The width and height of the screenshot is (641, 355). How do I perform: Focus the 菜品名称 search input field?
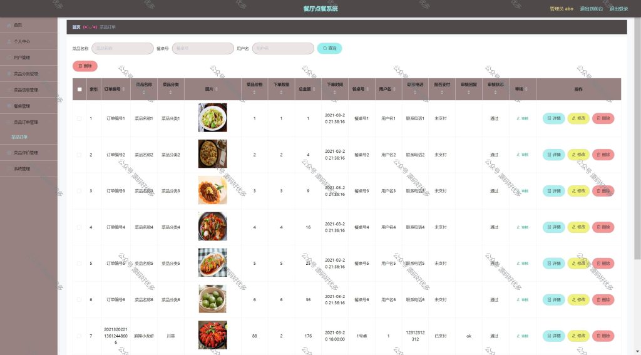123,48
